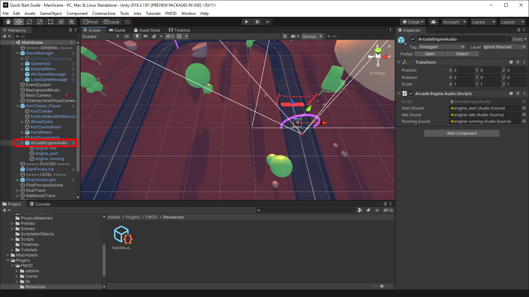This screenshot has height=297, width=529.
Task: Switch to Timeline tab
Action: [180, 30]
